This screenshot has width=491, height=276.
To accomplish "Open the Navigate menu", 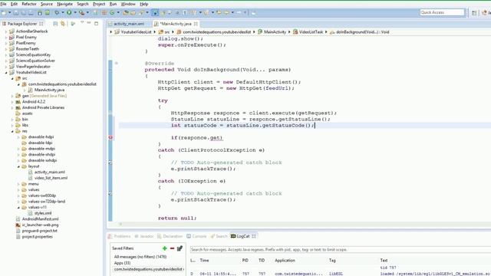I will click(x=64, y=4).
